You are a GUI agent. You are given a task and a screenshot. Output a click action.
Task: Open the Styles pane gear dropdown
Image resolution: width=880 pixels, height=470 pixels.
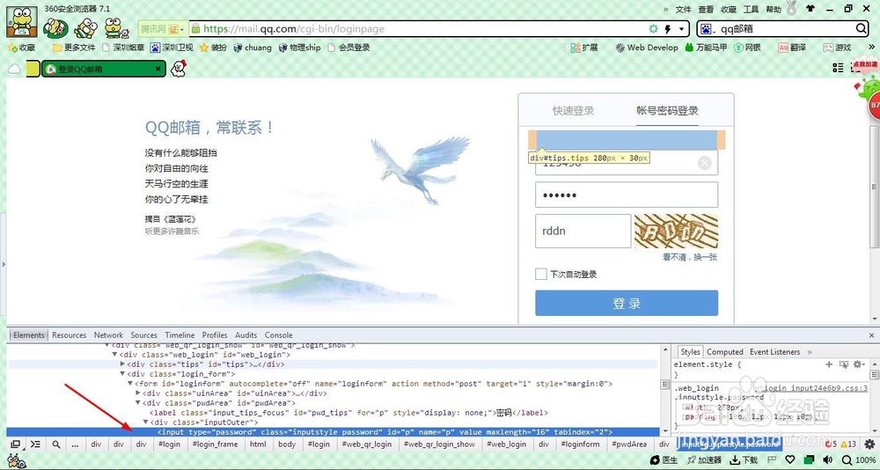click(859, 364)
